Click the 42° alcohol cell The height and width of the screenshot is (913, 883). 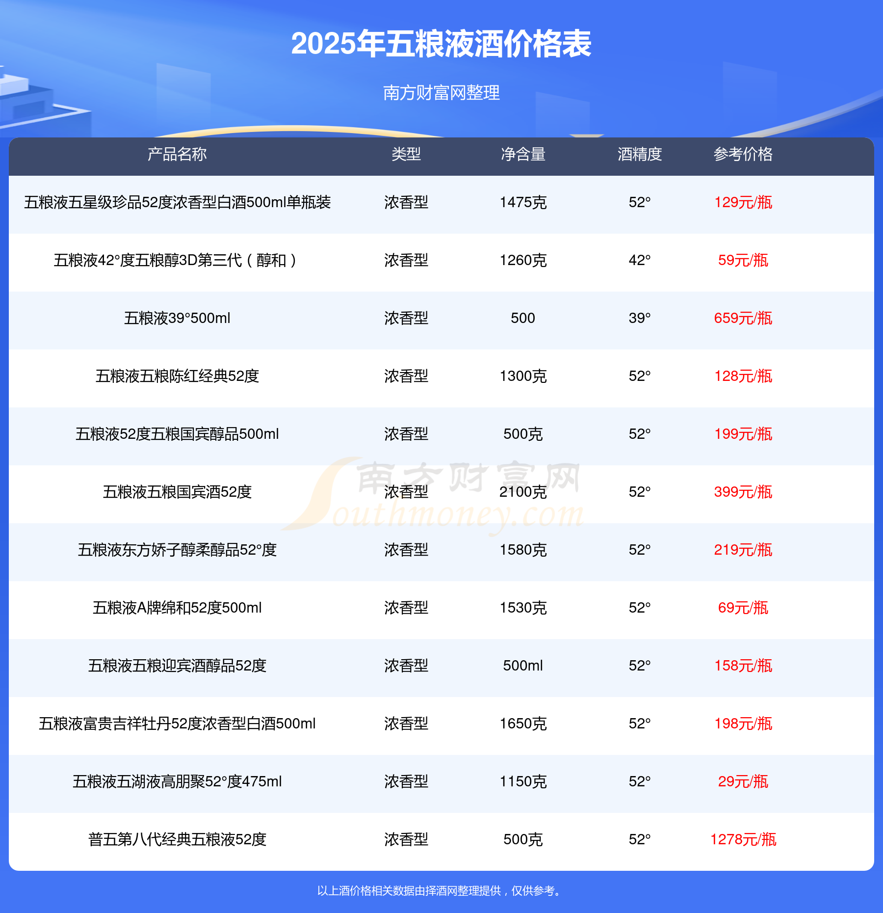tap(640, 260)
